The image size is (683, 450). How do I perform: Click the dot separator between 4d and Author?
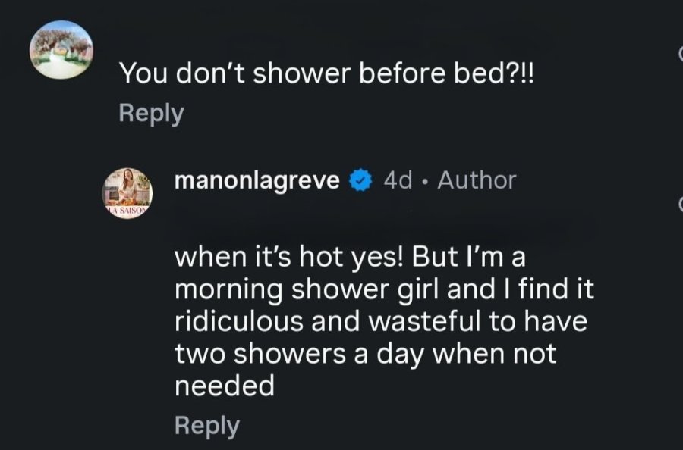click(x=424, y=181)
